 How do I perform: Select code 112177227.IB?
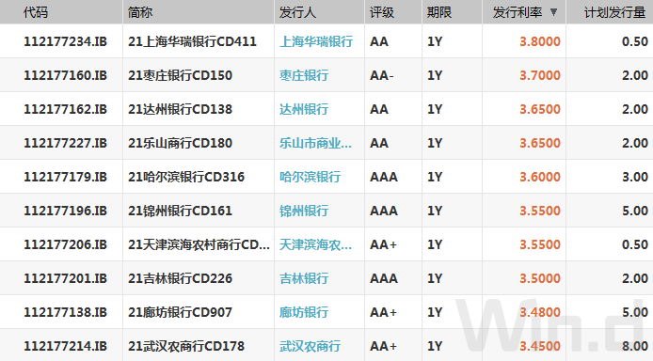(65, 143)
